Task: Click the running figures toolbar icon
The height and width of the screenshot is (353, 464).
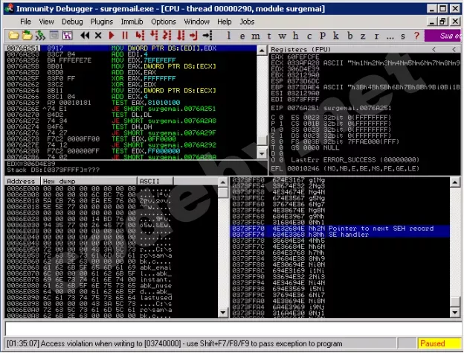Action: click(40, 36)
